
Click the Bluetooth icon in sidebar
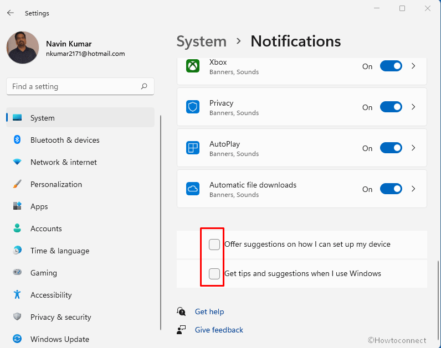point(17,139)
